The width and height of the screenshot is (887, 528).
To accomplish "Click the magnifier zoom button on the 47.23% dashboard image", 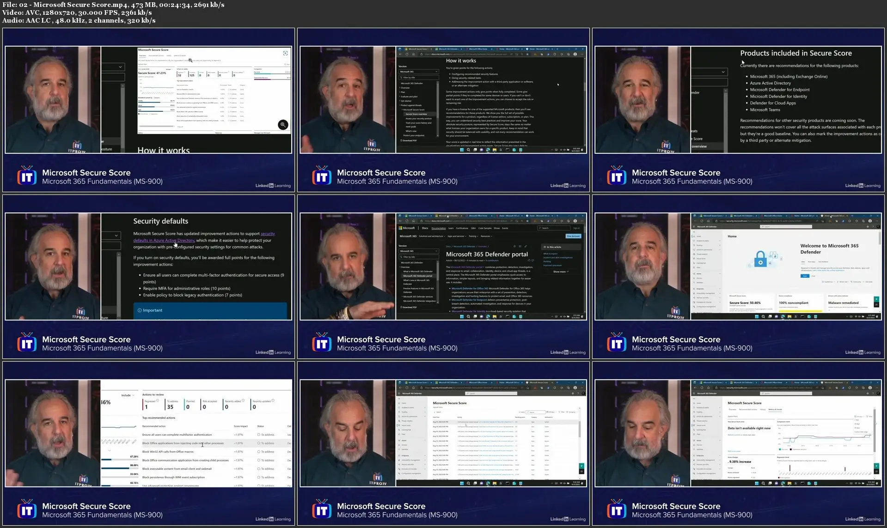I will click(283, 125).
